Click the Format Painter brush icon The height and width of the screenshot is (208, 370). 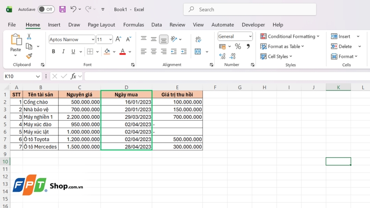click(29, 56)
